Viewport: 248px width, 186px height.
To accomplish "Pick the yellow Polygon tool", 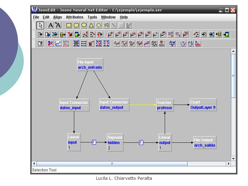I will coord(106,25).
